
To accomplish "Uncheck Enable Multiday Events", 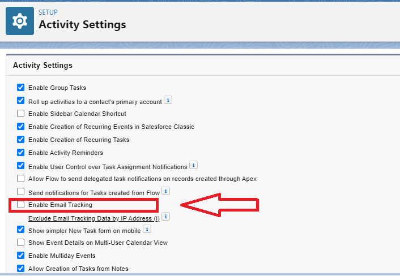I will click(20, 256).
